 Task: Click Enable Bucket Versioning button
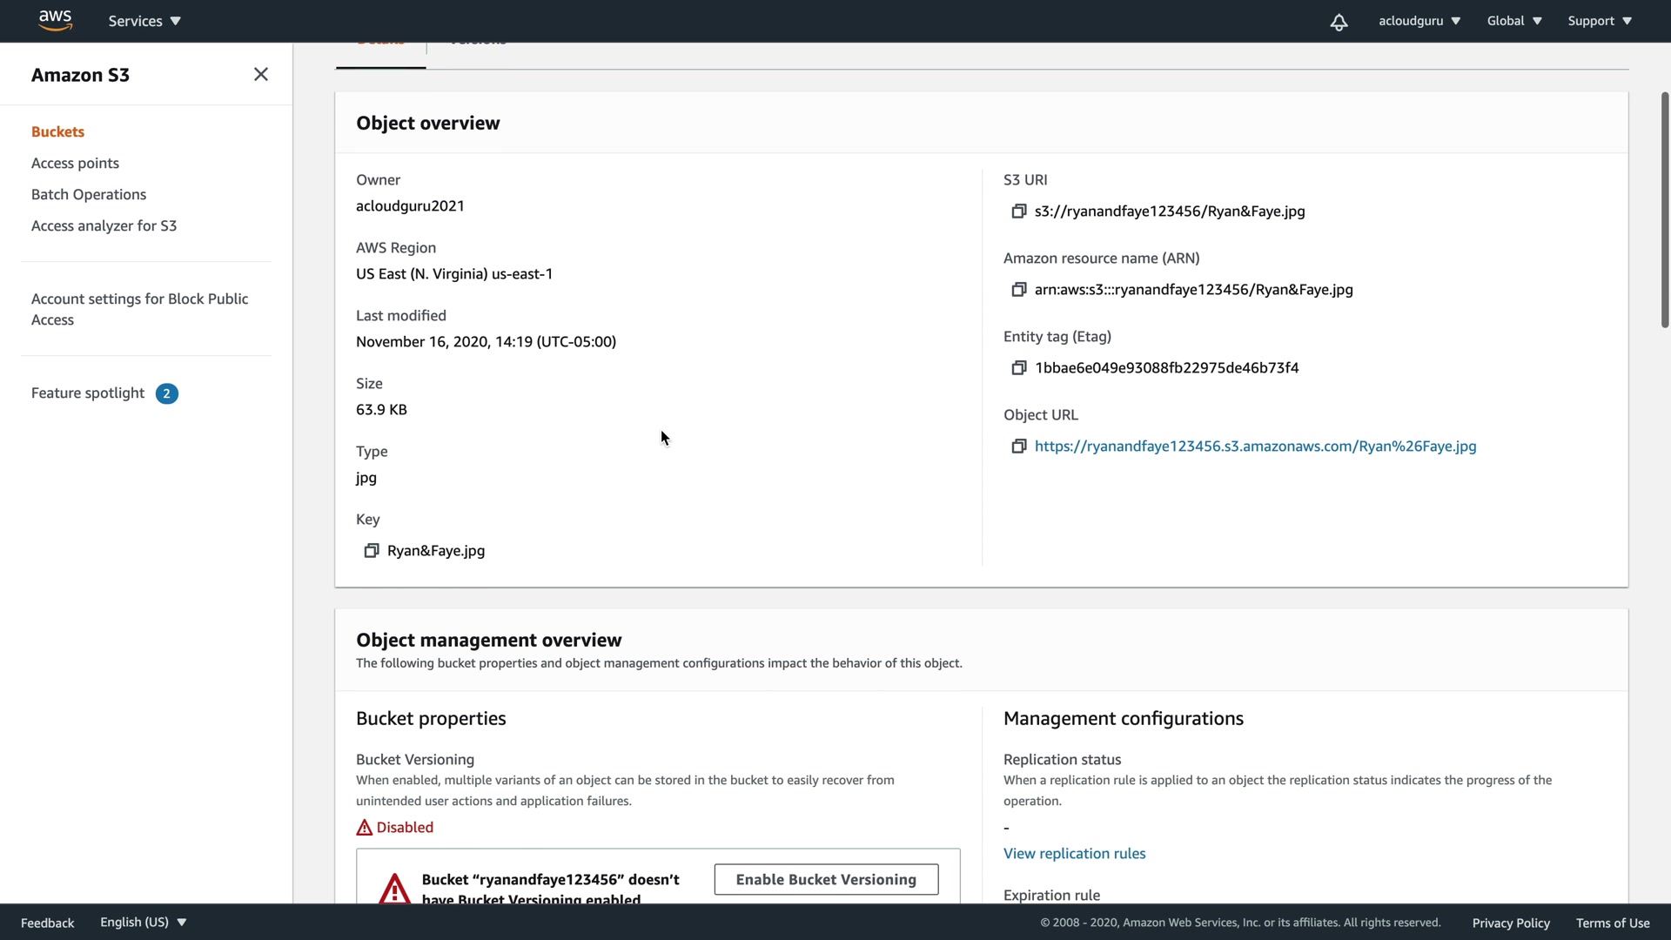pos(826,879)
